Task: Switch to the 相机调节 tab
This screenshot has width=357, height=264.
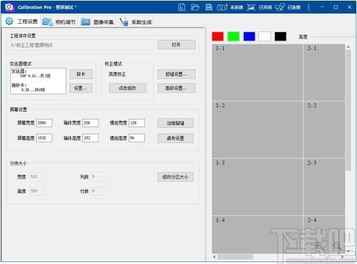Action: click(59, 22)
